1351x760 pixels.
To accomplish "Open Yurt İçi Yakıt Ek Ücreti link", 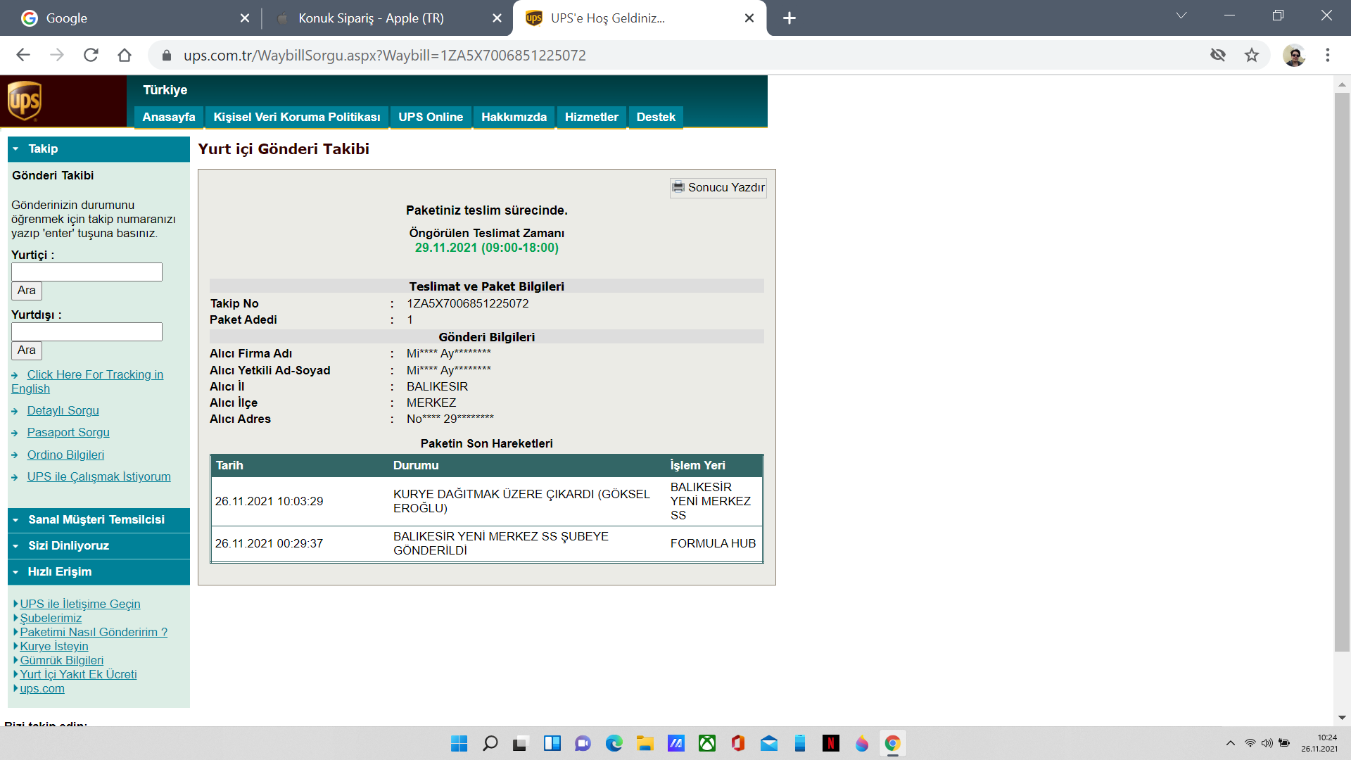I will [78, 674].
